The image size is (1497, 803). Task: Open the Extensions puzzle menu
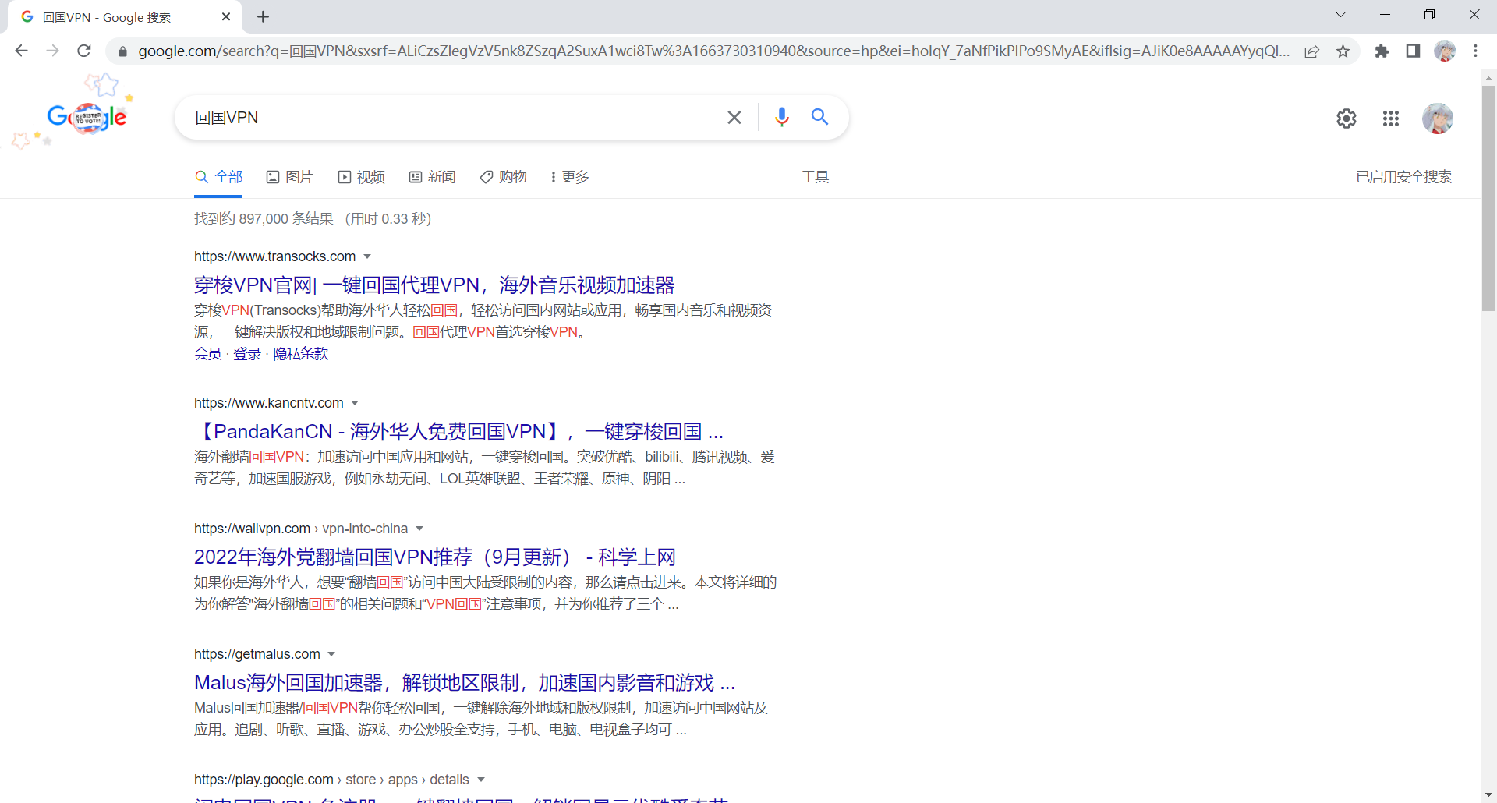1382,51
